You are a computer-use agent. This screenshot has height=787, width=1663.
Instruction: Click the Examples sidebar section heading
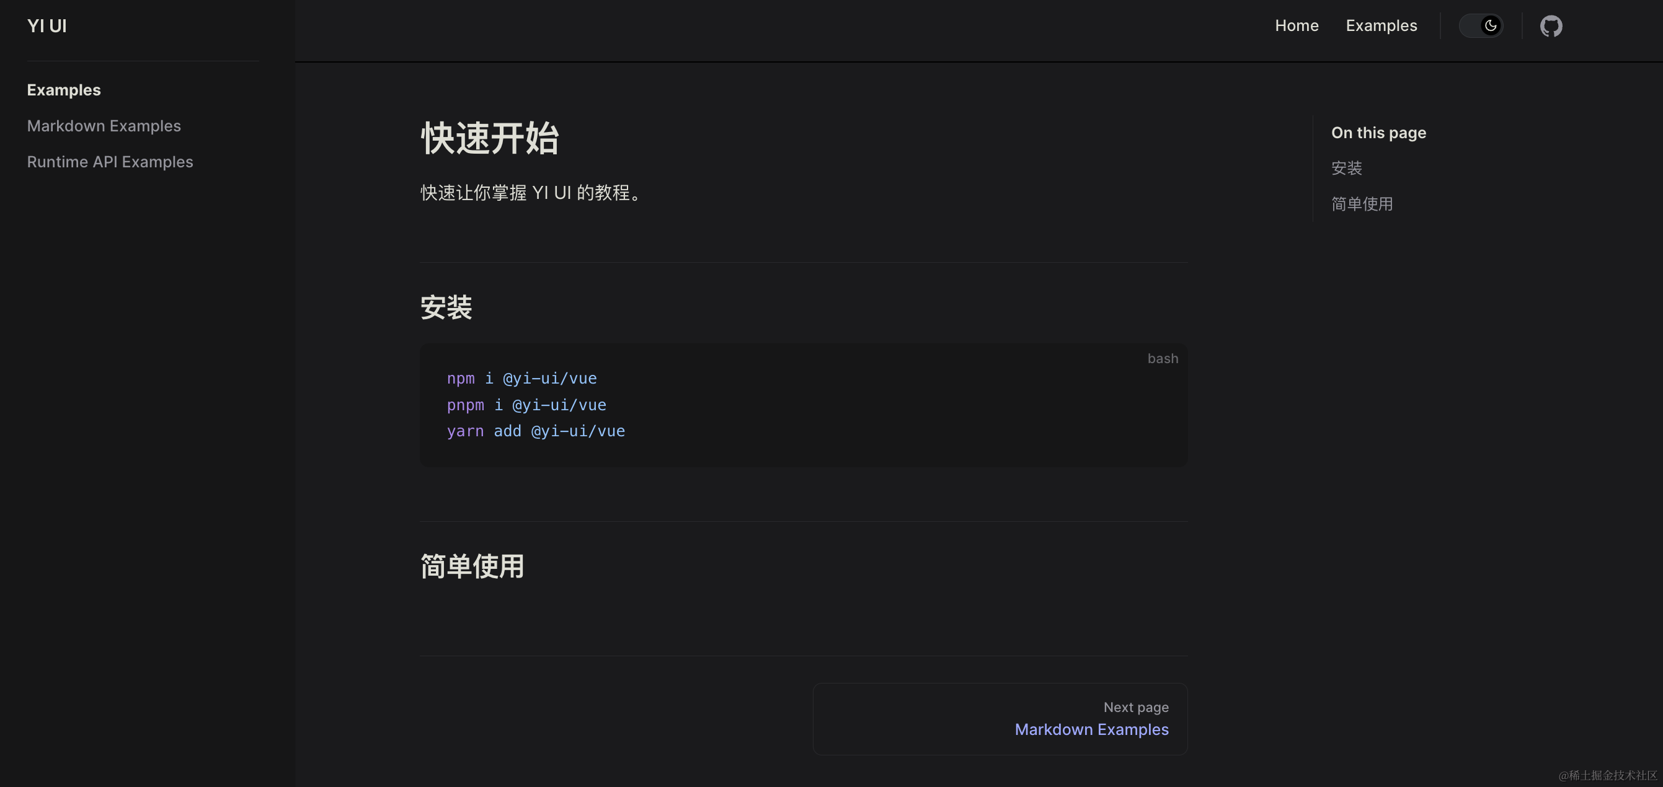click(63, 90)
